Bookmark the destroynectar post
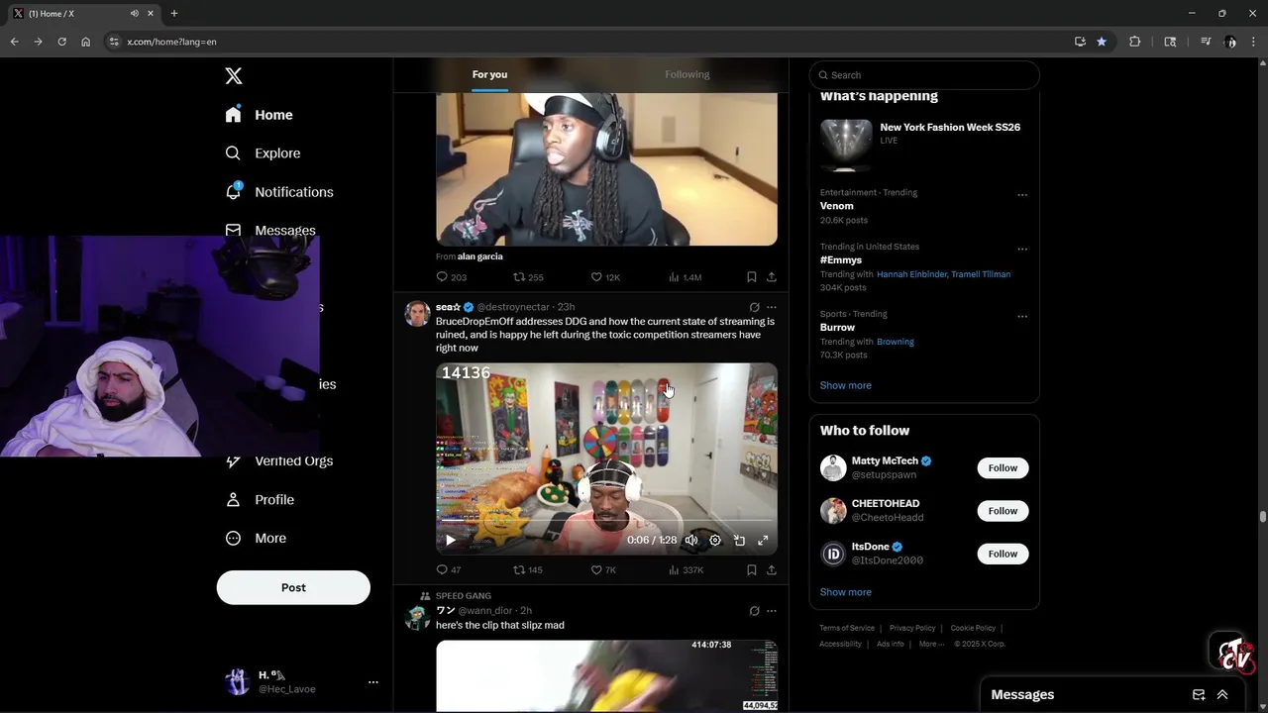The width and height of the screenshot is (1268, 713). click(x=752, y=569)
